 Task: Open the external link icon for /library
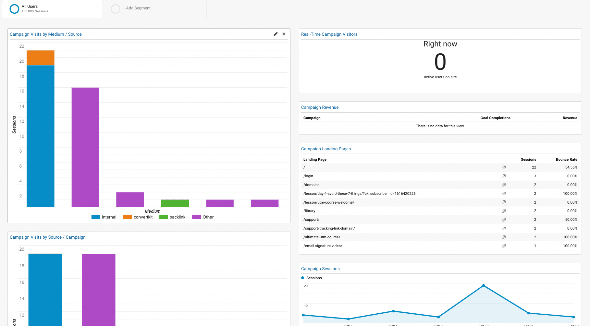pos(504,211)
